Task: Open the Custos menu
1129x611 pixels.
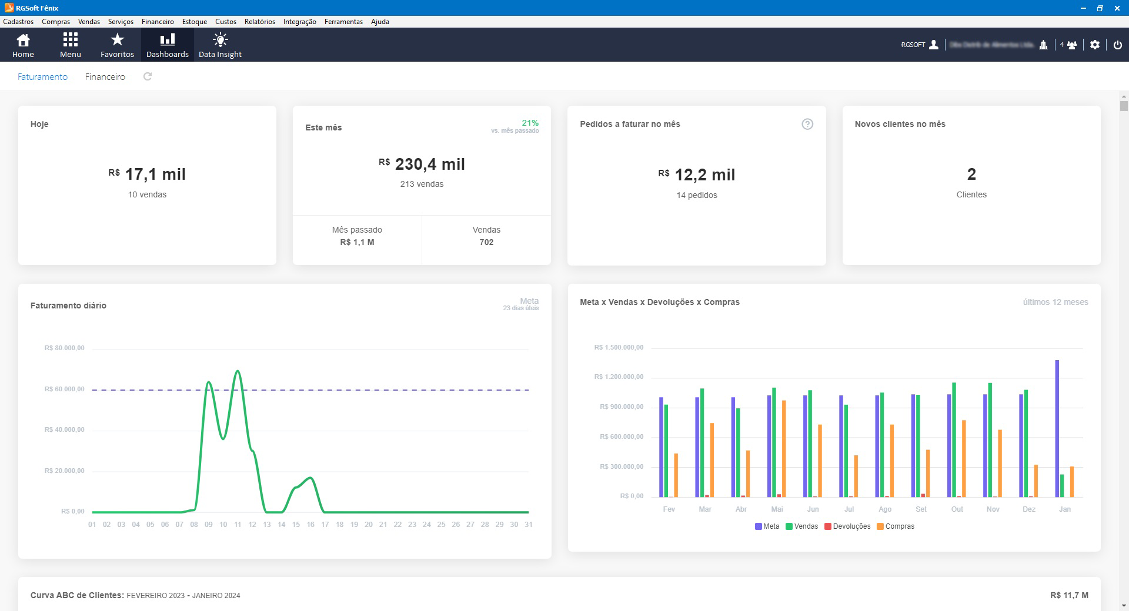Action: (x=226, y=22)
